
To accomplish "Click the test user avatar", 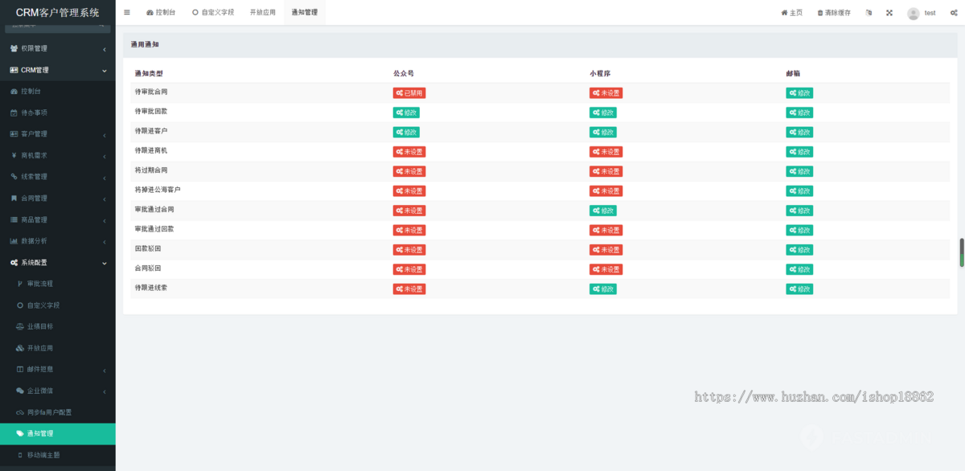I will click(x=913, y=14).
